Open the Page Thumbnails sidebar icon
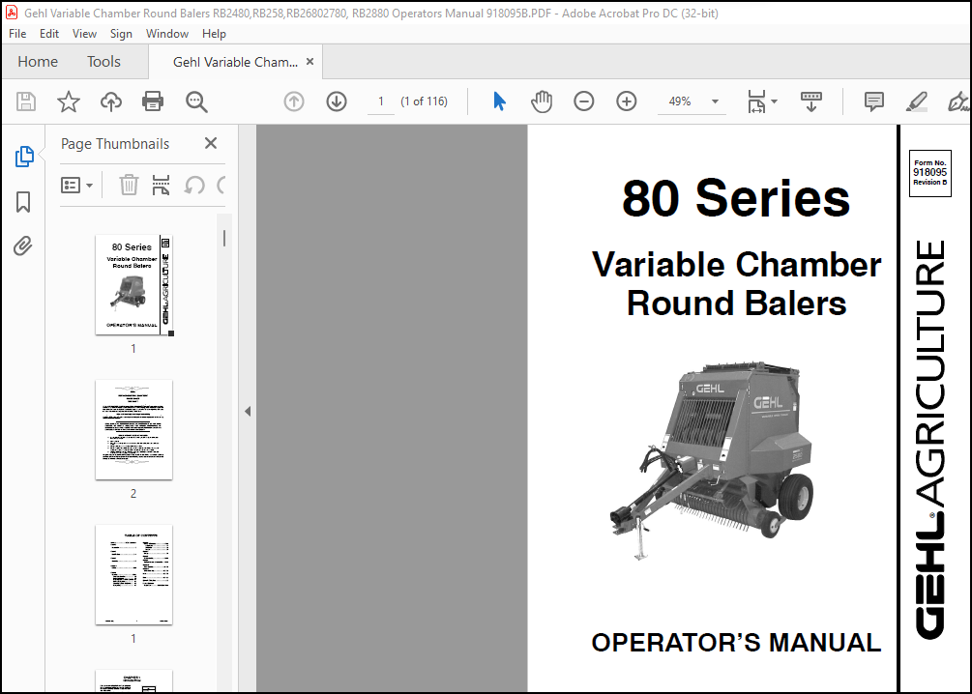972x694 pixels. point(23,157)
